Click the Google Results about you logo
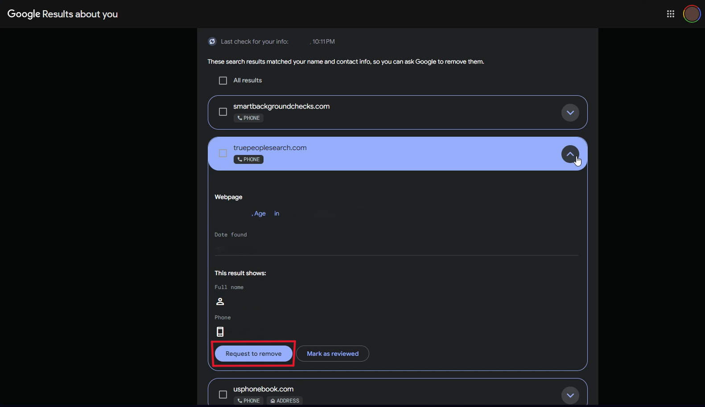The height and width of the screenshot is (407, 705). click(x=62, y=14)
